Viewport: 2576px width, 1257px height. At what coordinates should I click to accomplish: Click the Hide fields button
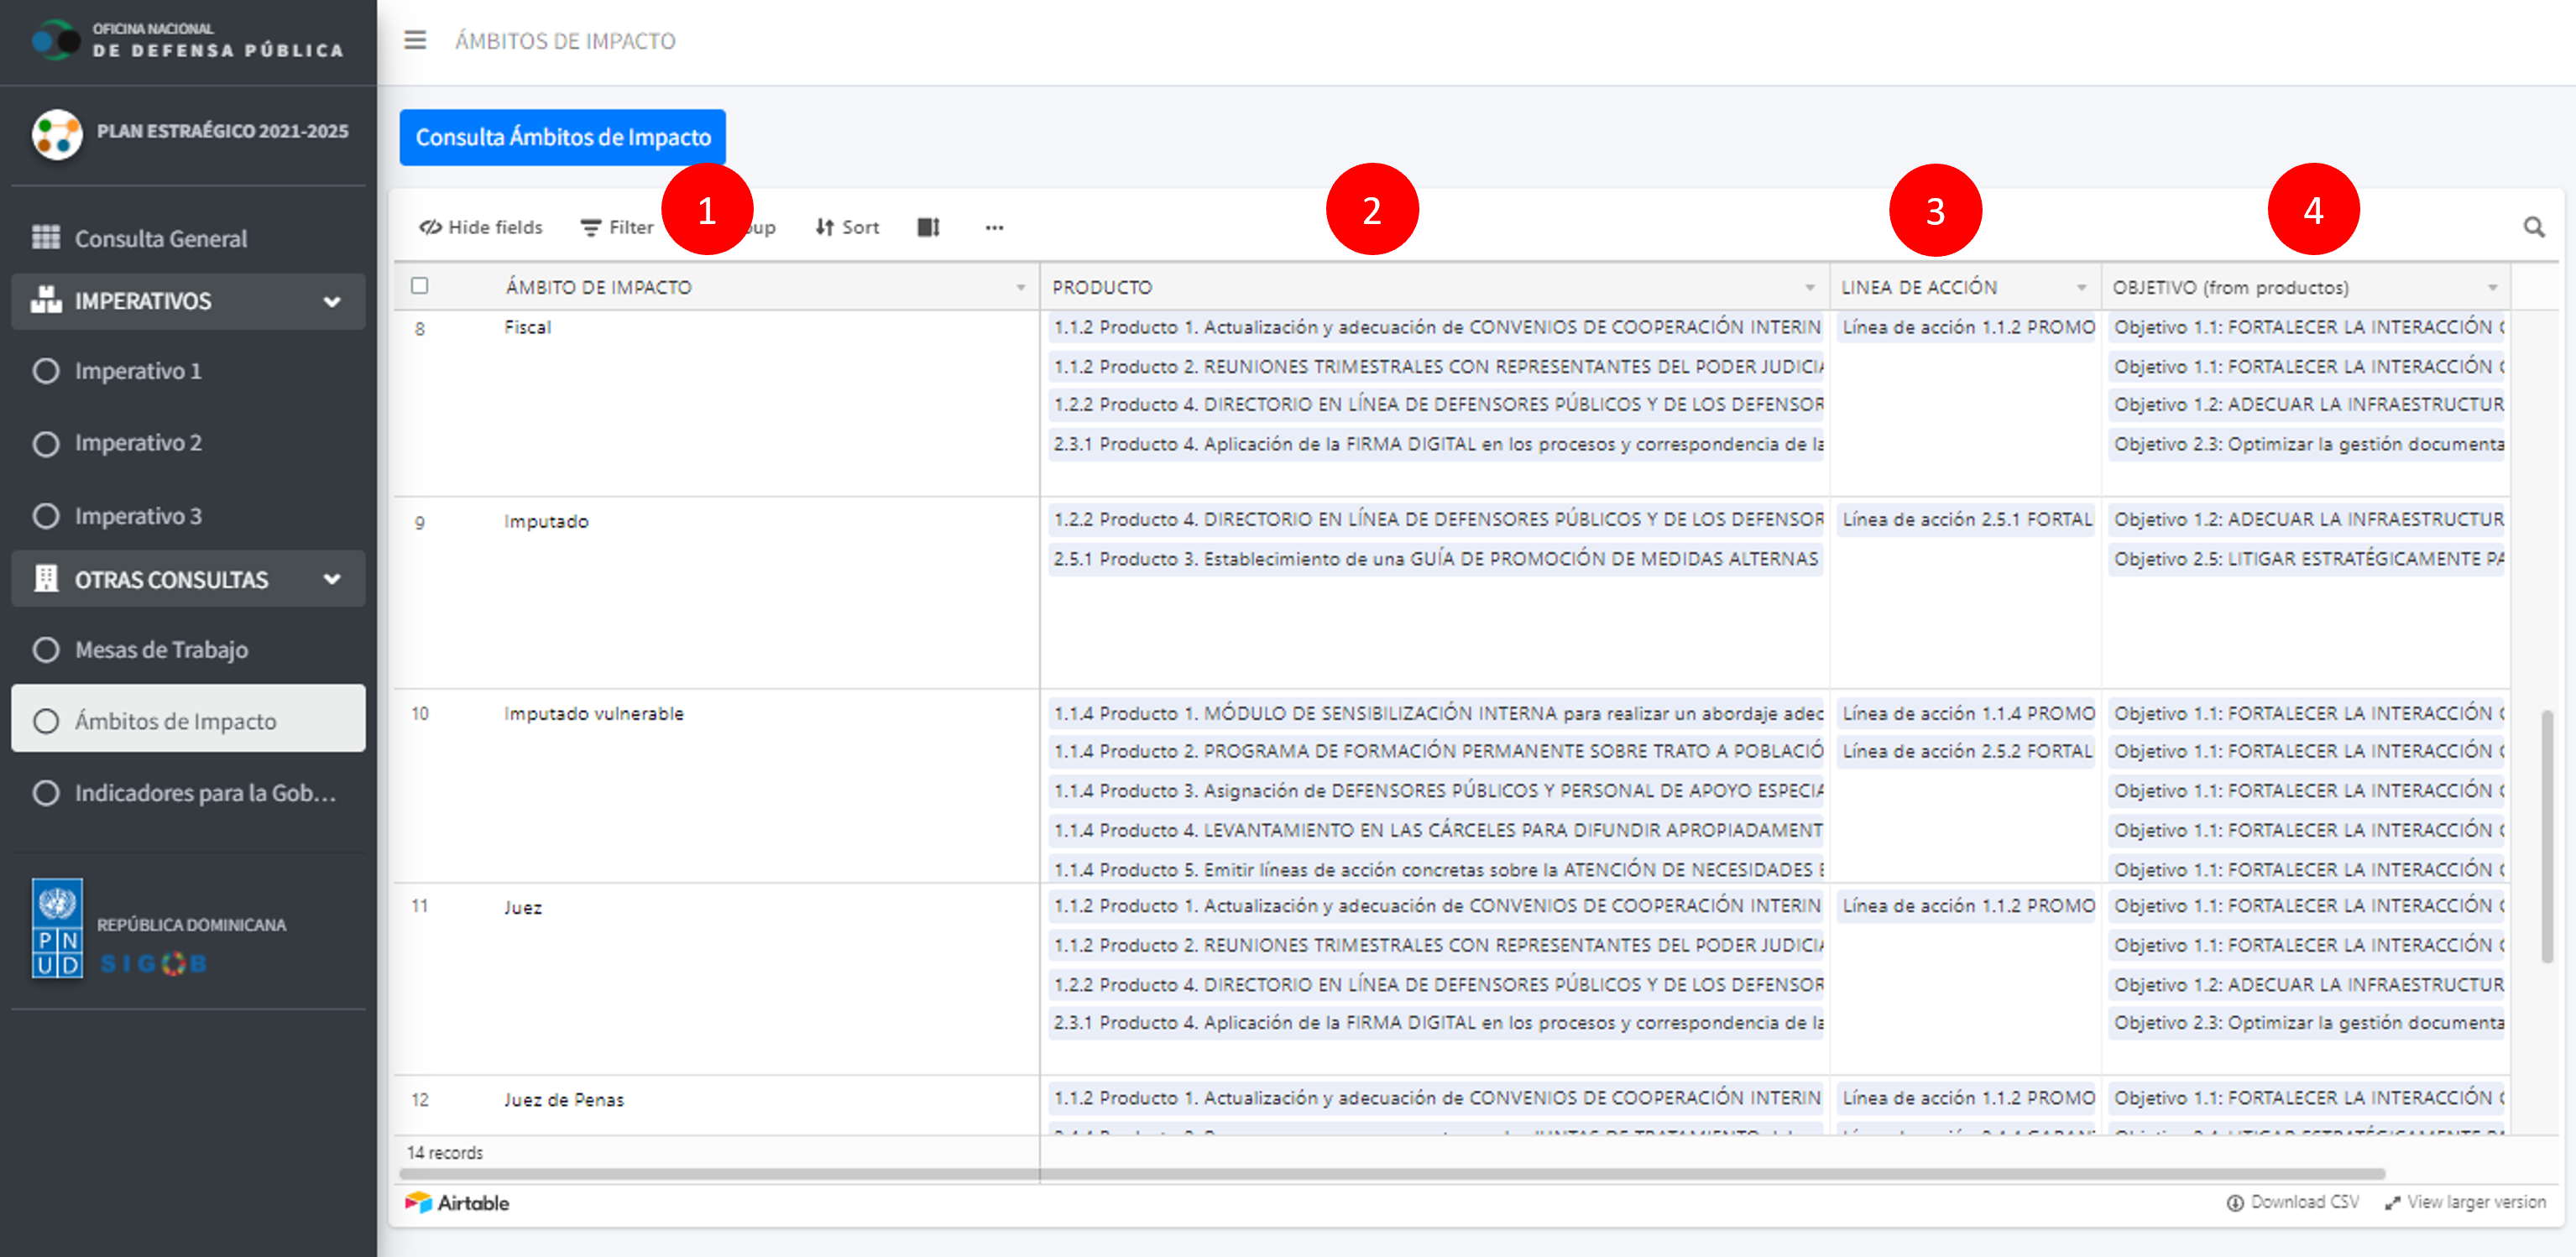[481, 227]
